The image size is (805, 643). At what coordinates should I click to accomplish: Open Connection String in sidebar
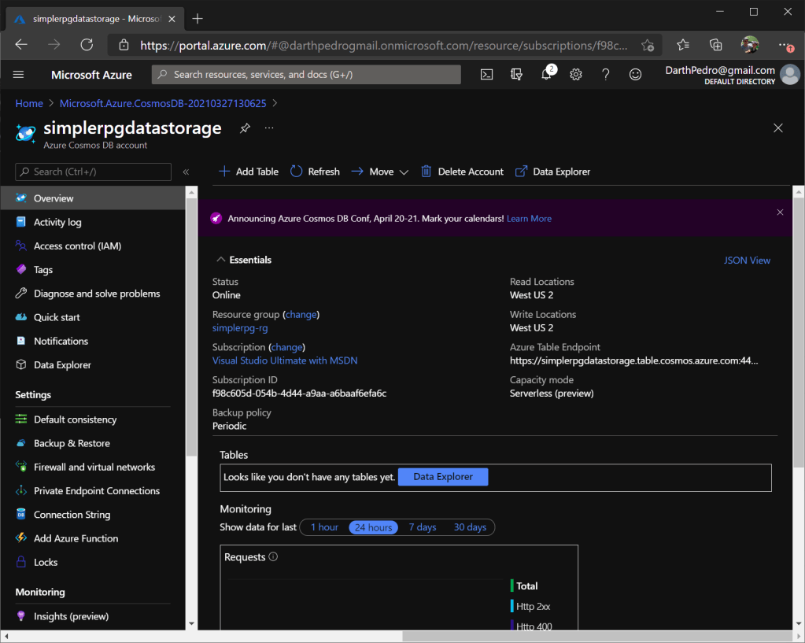coord(72,515)
